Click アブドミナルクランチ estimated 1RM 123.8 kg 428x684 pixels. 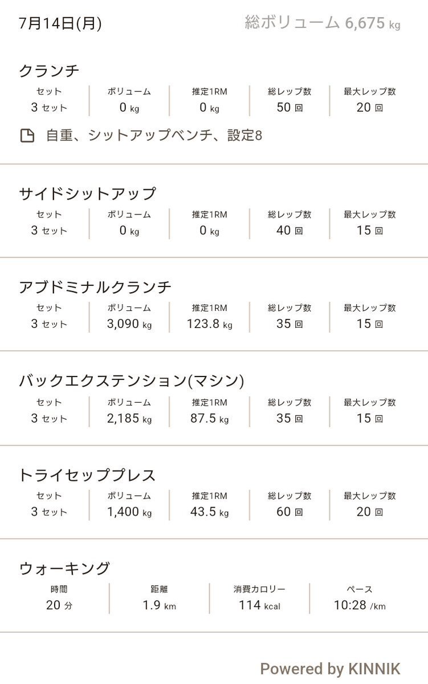pos(210,323)
